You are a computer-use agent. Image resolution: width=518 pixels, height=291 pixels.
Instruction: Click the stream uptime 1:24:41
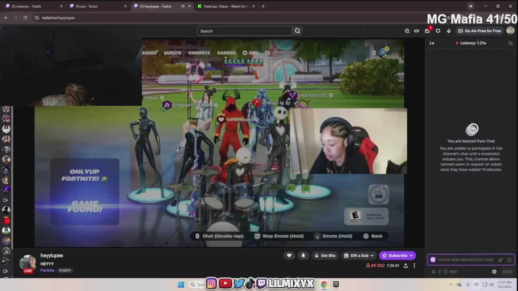tap(393, 266)
